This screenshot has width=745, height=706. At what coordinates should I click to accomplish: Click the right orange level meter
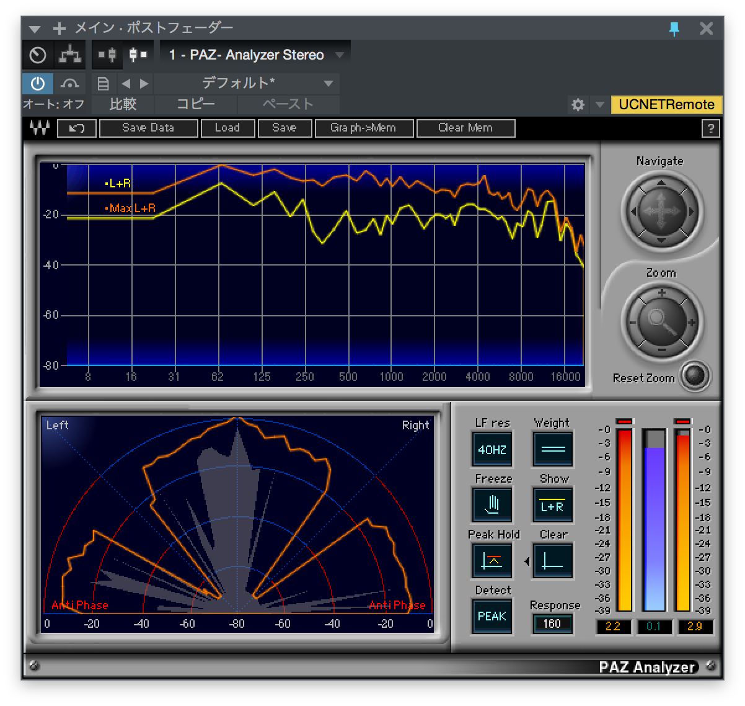pos(683,521)
